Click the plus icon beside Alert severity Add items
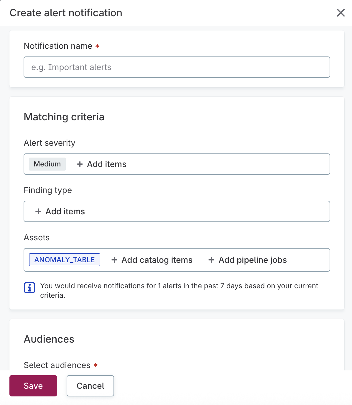 (80, 164)
